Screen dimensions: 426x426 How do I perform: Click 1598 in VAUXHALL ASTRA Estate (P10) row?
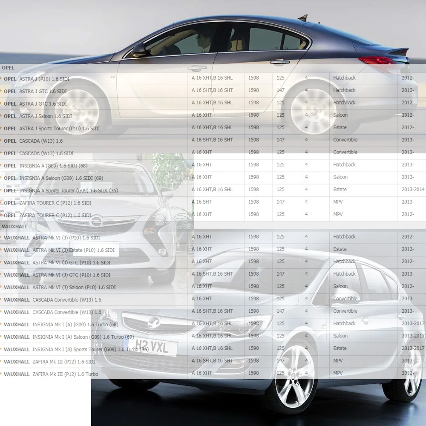[x=253, y=249]
